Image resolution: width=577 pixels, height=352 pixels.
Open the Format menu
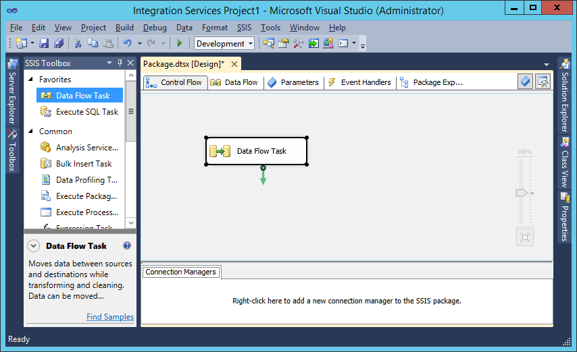pos(215,28)
